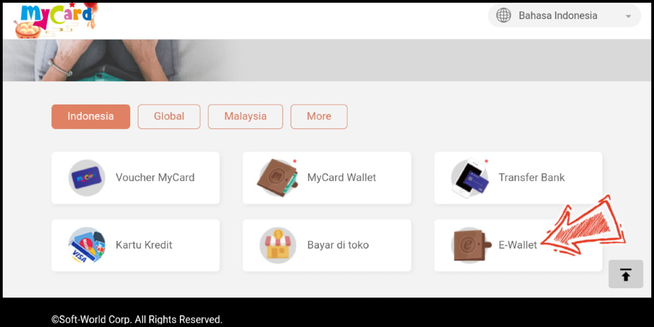Choose the Voucher MyCard payment label
Viewport: 654px width, 327px height.
155,178
